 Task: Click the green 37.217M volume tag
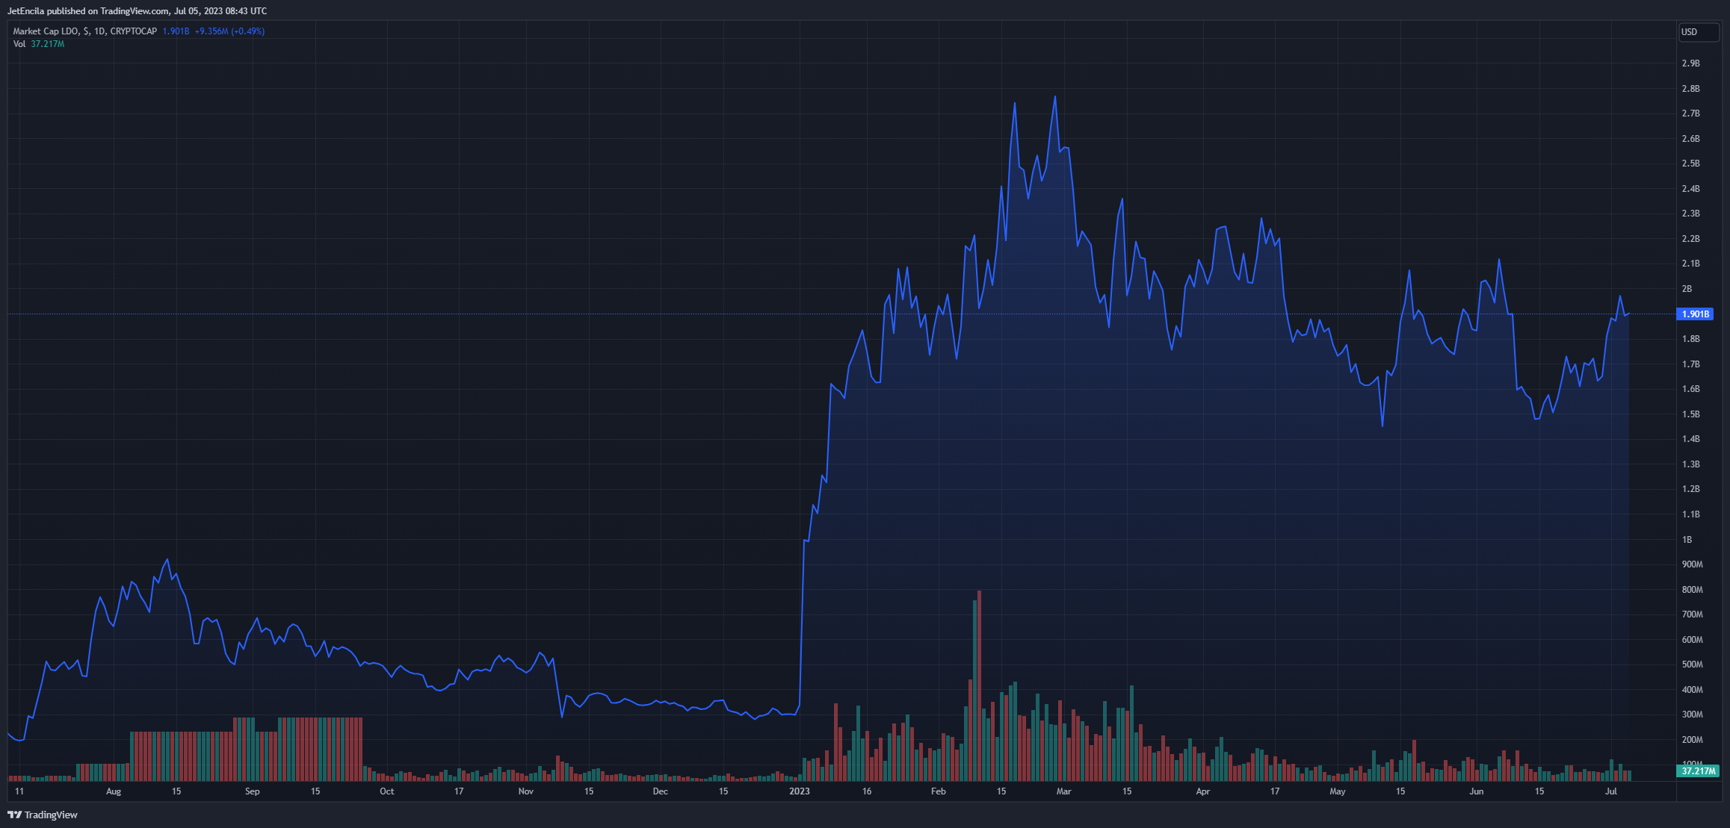tap(1698, 771)
